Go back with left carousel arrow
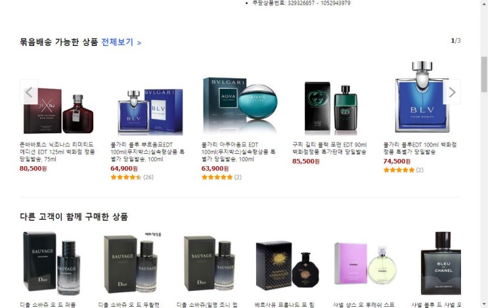Image resolution: width=488 pixels, height=308 pixels. click(x=29, y=92)
